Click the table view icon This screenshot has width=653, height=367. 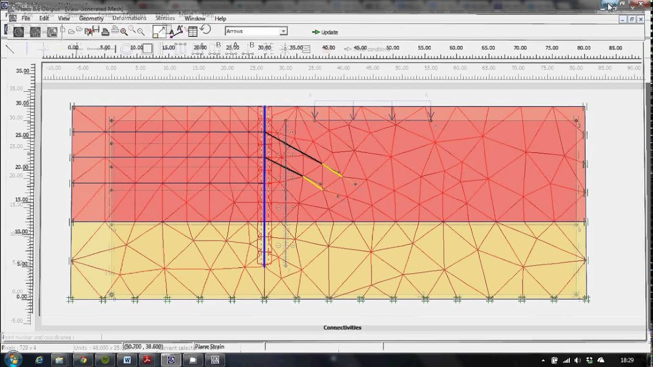click(x=192, y=32)
